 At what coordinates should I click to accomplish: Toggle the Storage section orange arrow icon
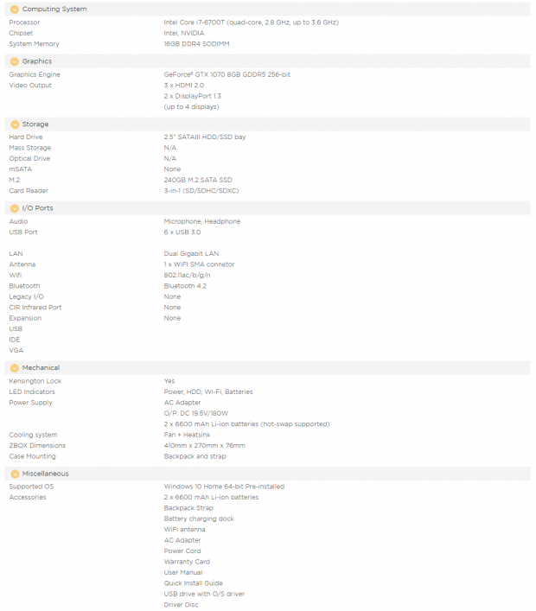click(x=15, y=124)
